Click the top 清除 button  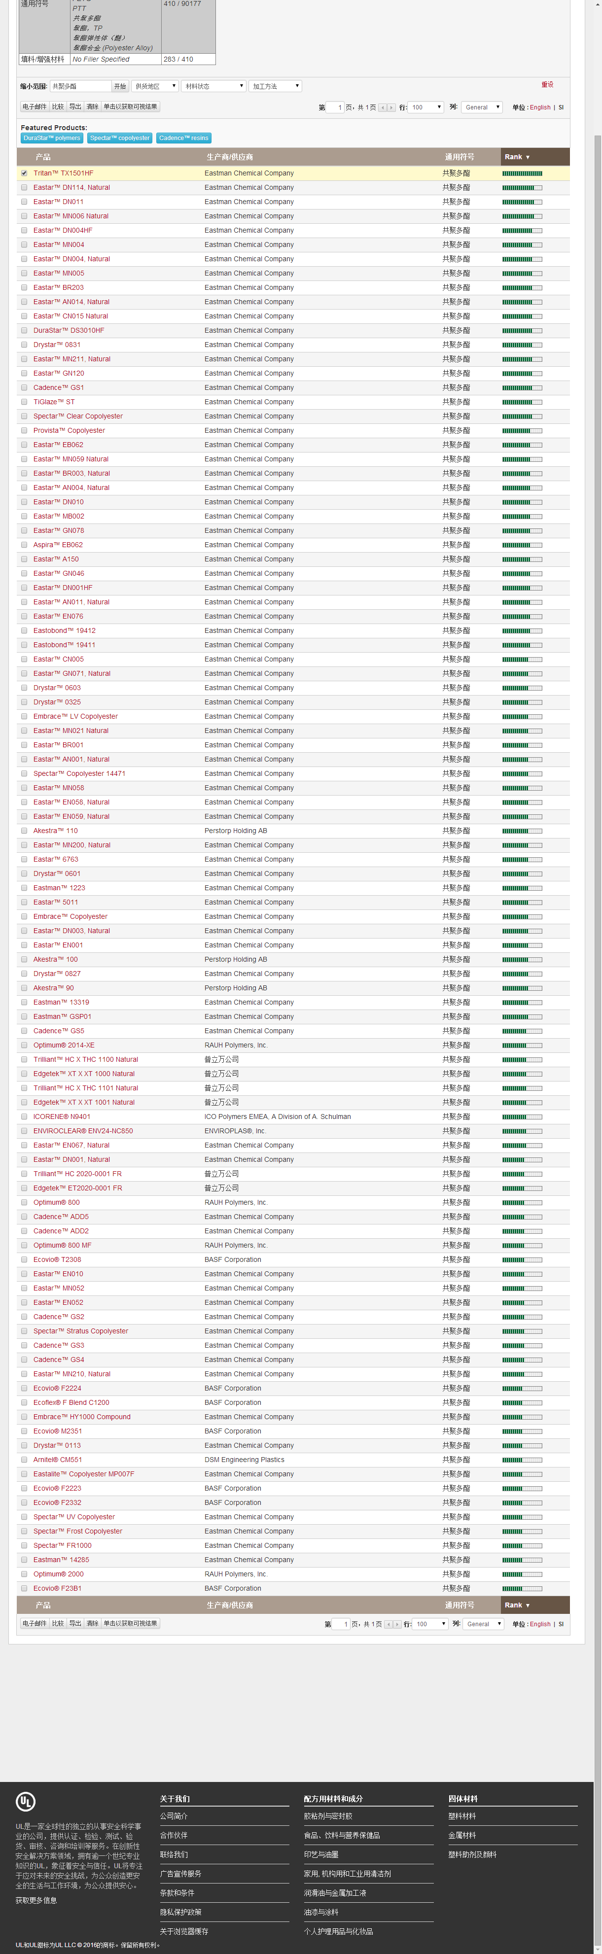(x=93, y=107)
